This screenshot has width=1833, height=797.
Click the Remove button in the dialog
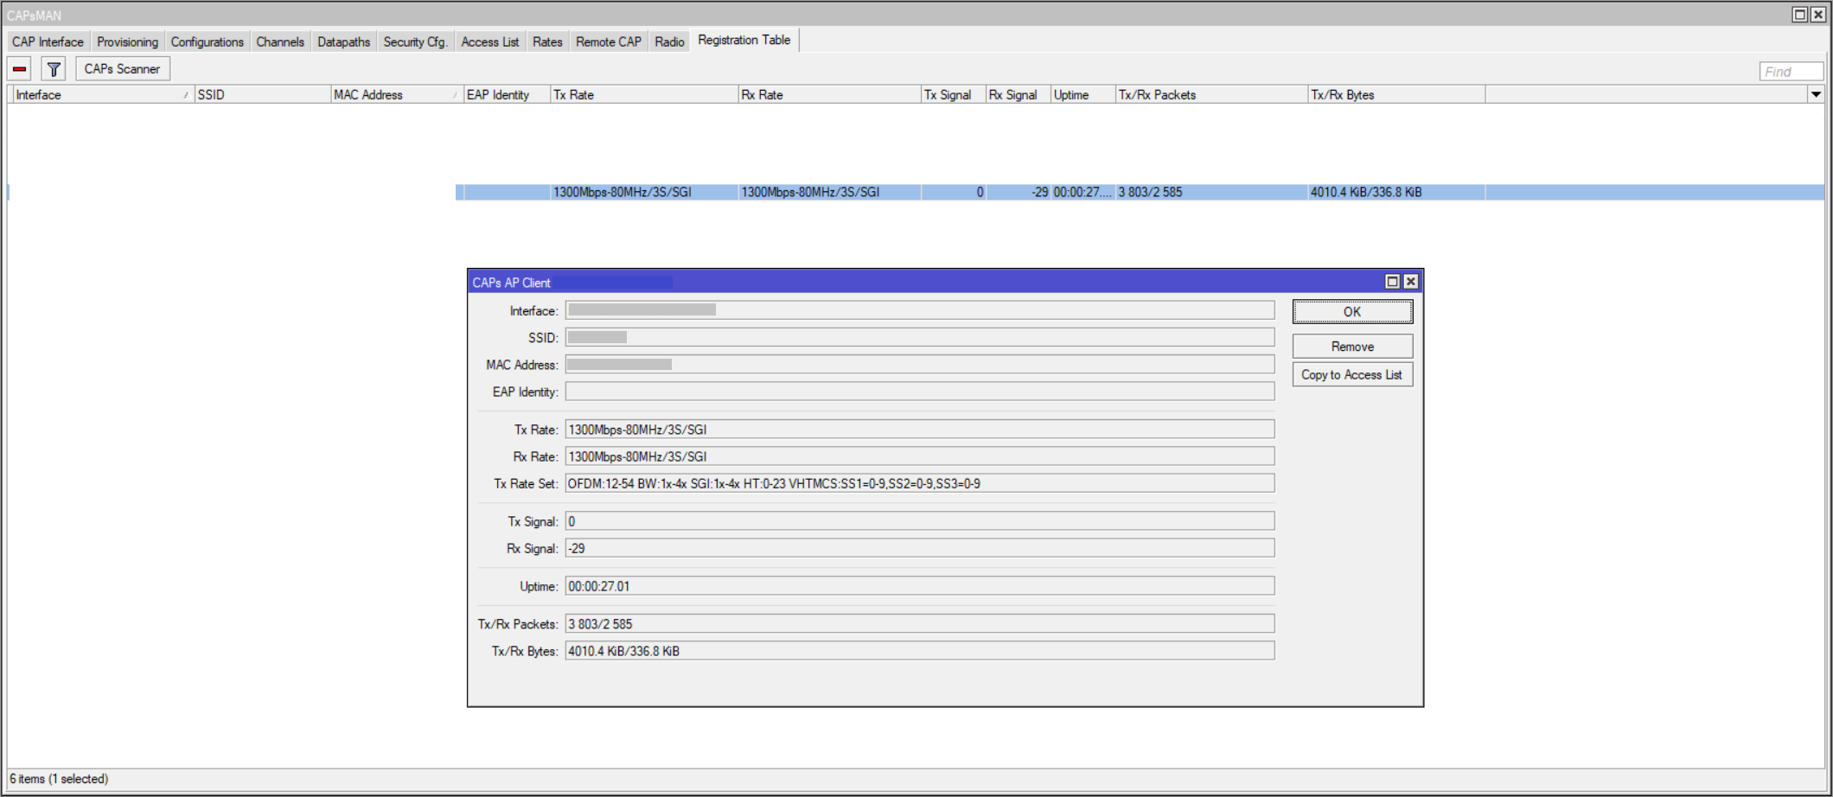pos(1352,347)
